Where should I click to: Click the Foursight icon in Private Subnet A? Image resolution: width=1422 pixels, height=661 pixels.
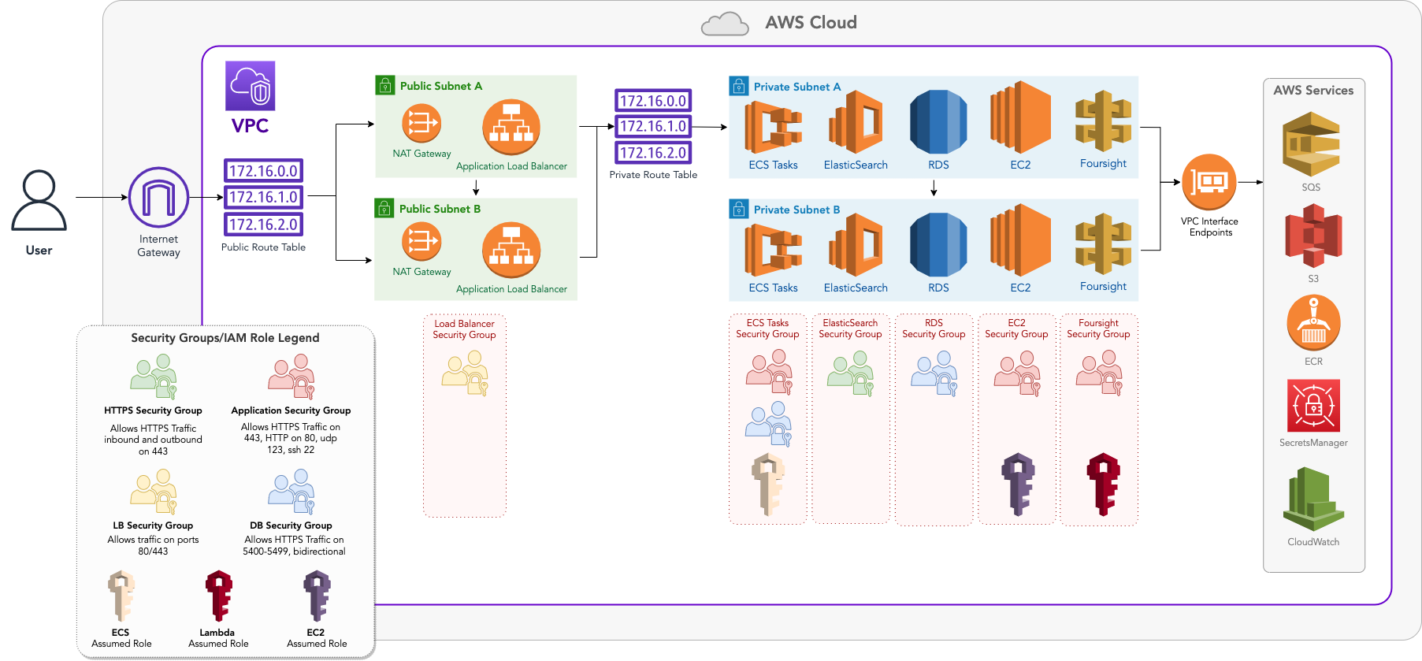point(1103,121)
